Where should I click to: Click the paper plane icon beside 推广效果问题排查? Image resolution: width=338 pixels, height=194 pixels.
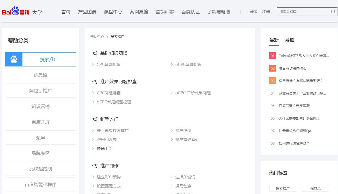click(x=95, y=82)
